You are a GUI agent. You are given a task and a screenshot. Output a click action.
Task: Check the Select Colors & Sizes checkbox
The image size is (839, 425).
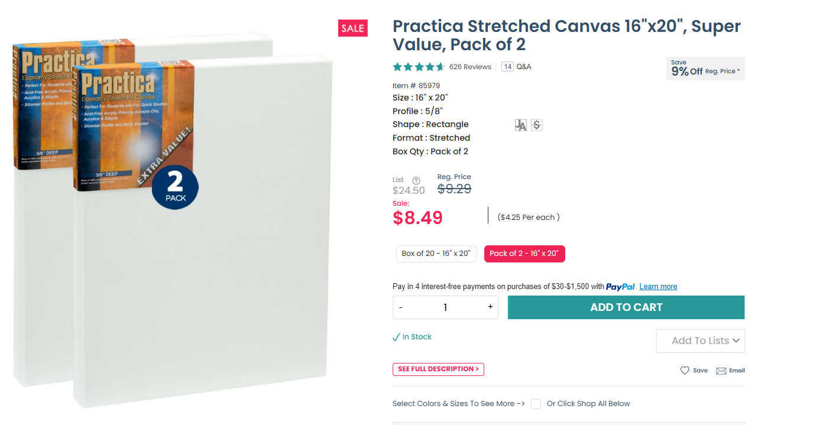[x=536, y=404]
